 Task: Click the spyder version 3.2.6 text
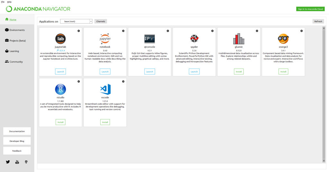(x=194, y=50)
